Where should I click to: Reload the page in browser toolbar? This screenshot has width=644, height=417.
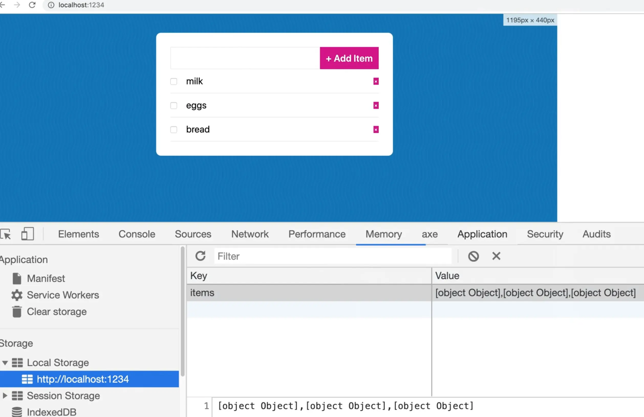coord(32,5)
